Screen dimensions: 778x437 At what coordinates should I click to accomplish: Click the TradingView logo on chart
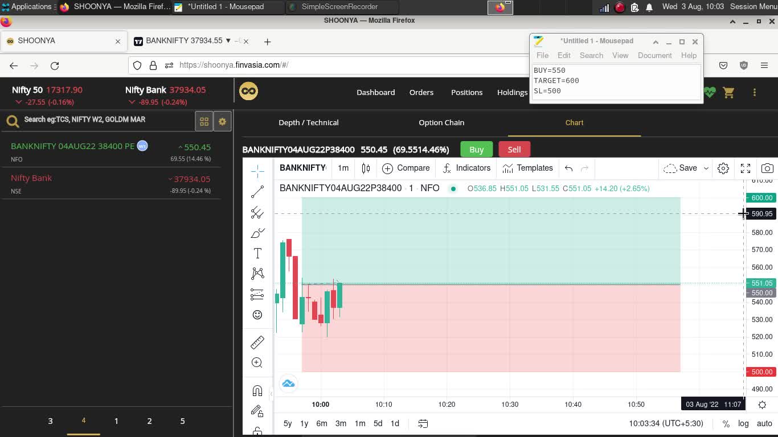(288, 384)
